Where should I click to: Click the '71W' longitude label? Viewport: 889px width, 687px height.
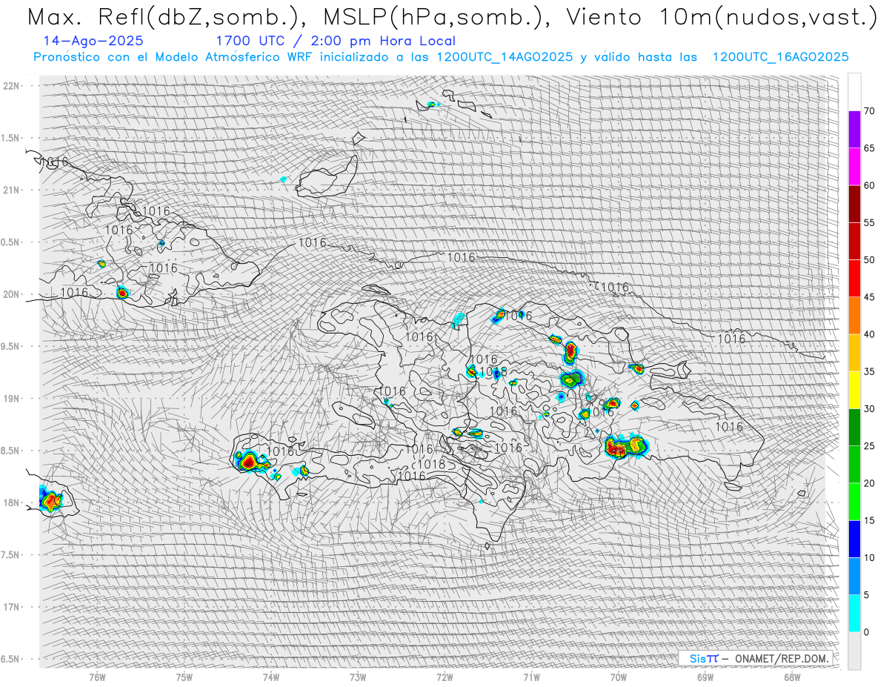coord(531,677)
